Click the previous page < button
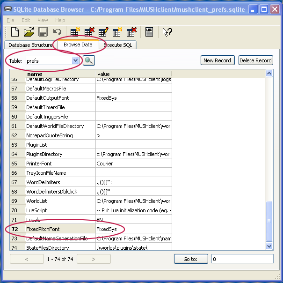 (27, 259)
